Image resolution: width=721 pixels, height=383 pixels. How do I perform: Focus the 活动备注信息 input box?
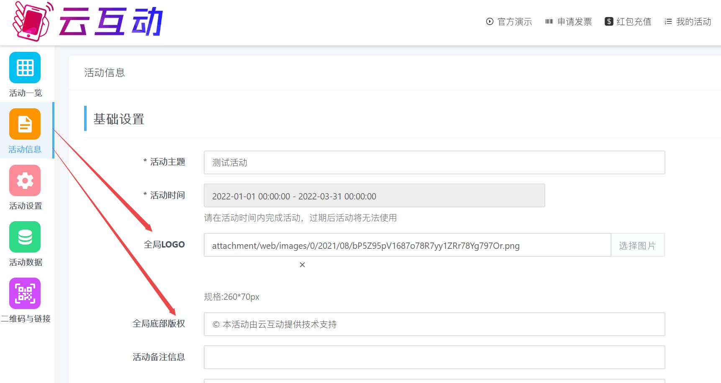pos(434,357)
